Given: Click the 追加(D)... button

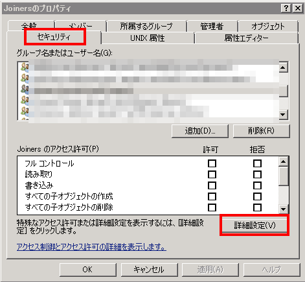Looking at the screenshot, I should click(x=200, y=131).
